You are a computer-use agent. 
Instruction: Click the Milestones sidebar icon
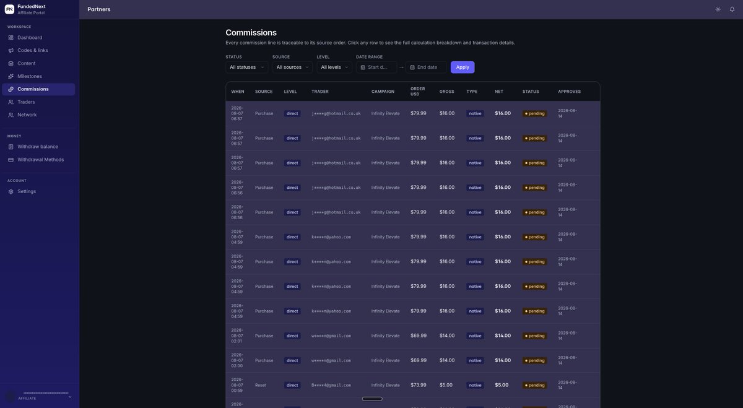(x=11, y=76)
